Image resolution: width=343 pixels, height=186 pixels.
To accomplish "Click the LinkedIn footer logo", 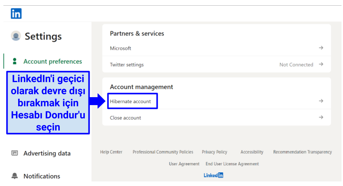I will click(213, 175).
